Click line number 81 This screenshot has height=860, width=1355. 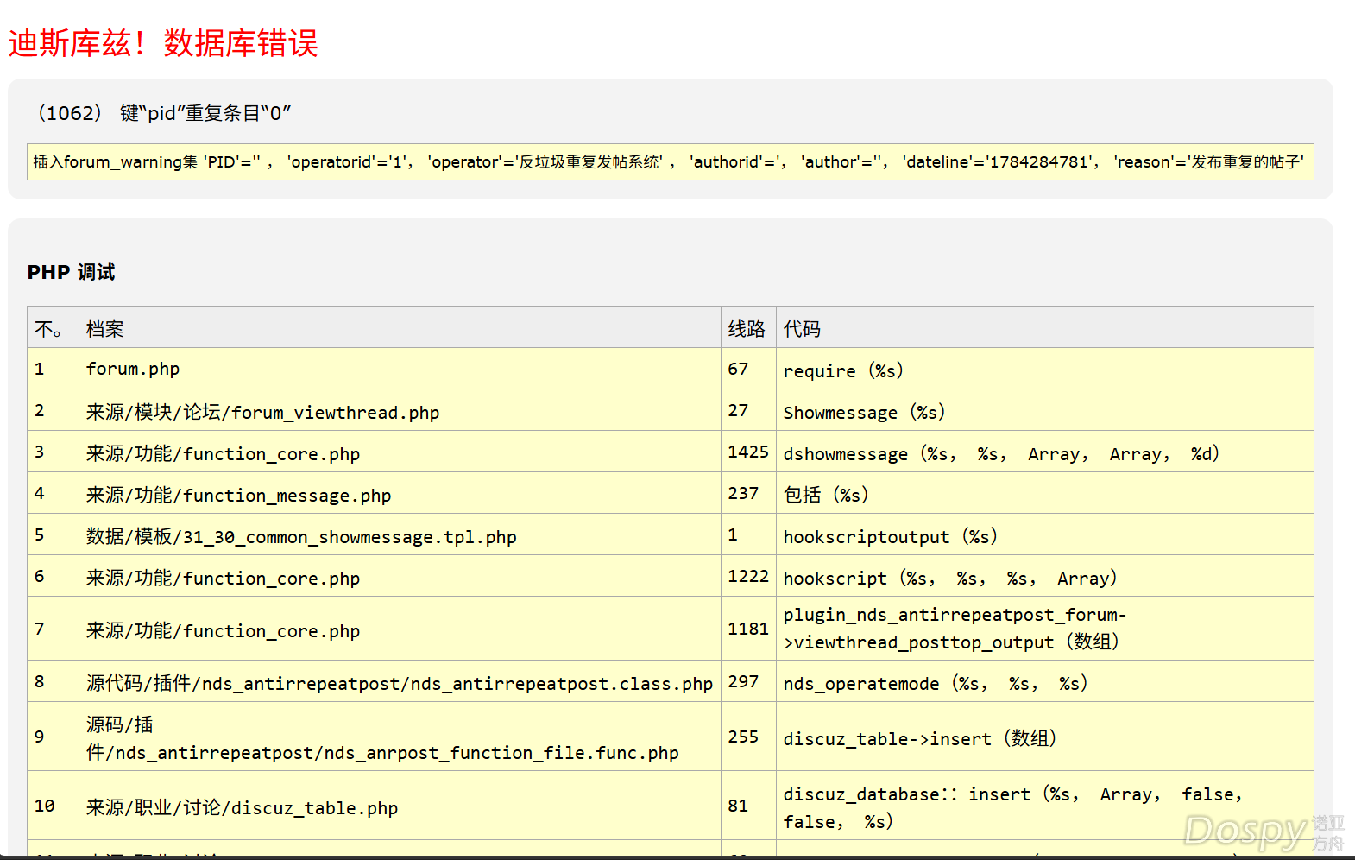pyautogui.click(x=748, y=806)
